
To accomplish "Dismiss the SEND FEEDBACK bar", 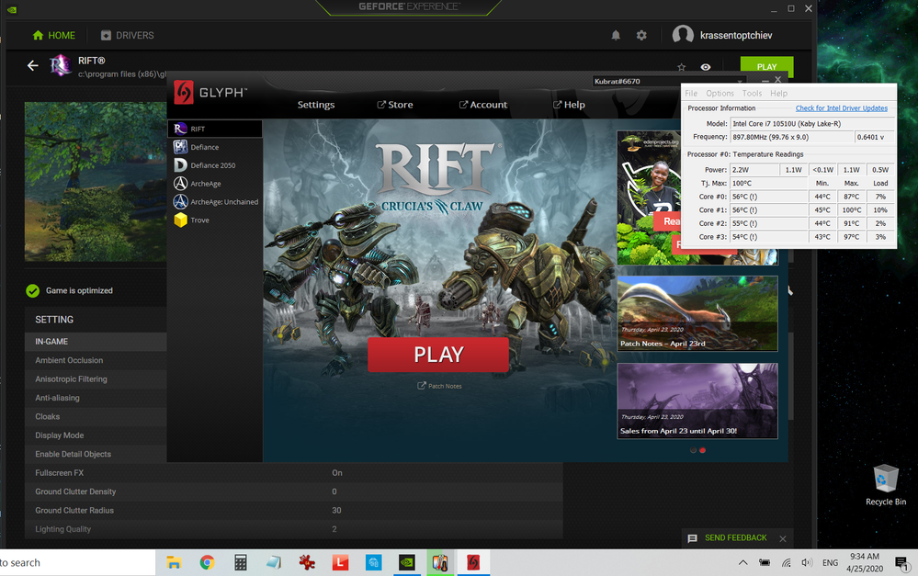I will pos(783,538).
